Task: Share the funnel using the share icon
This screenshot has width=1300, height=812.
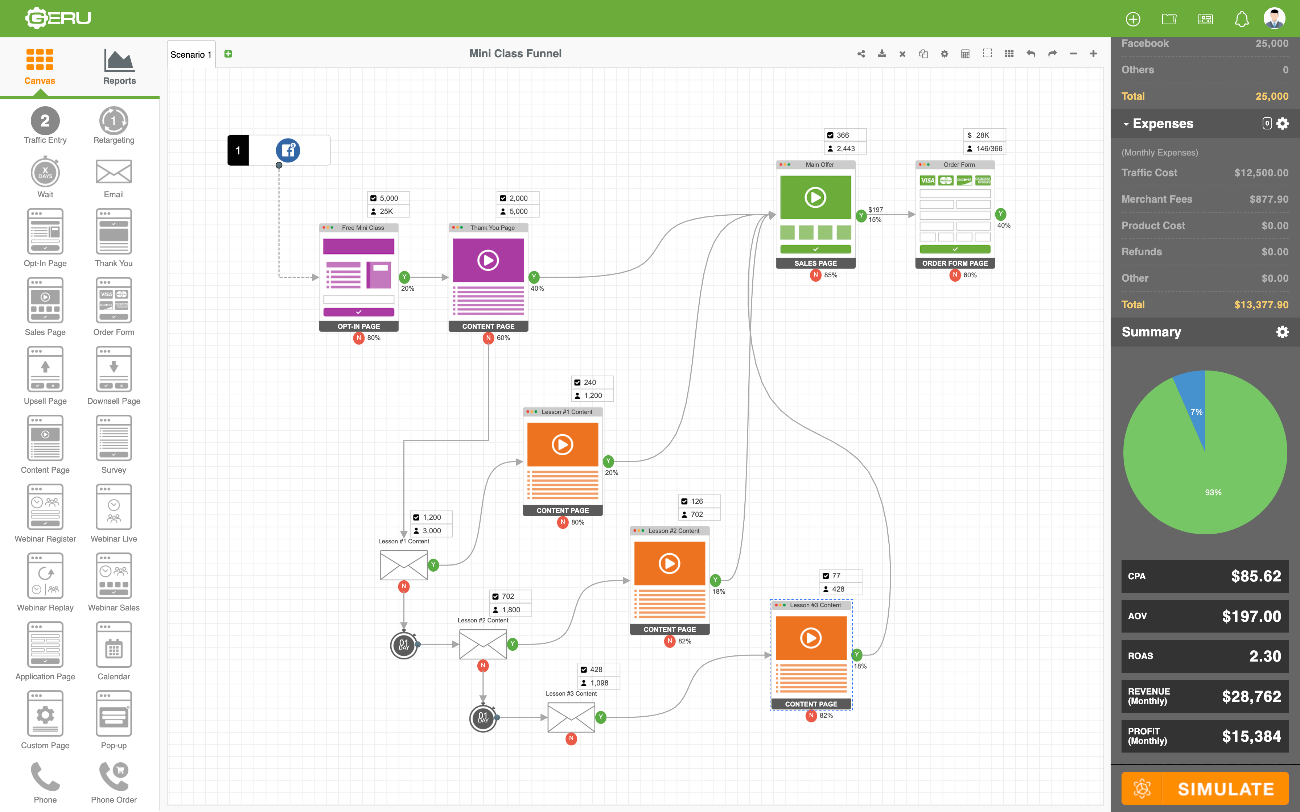Action: 861,54
